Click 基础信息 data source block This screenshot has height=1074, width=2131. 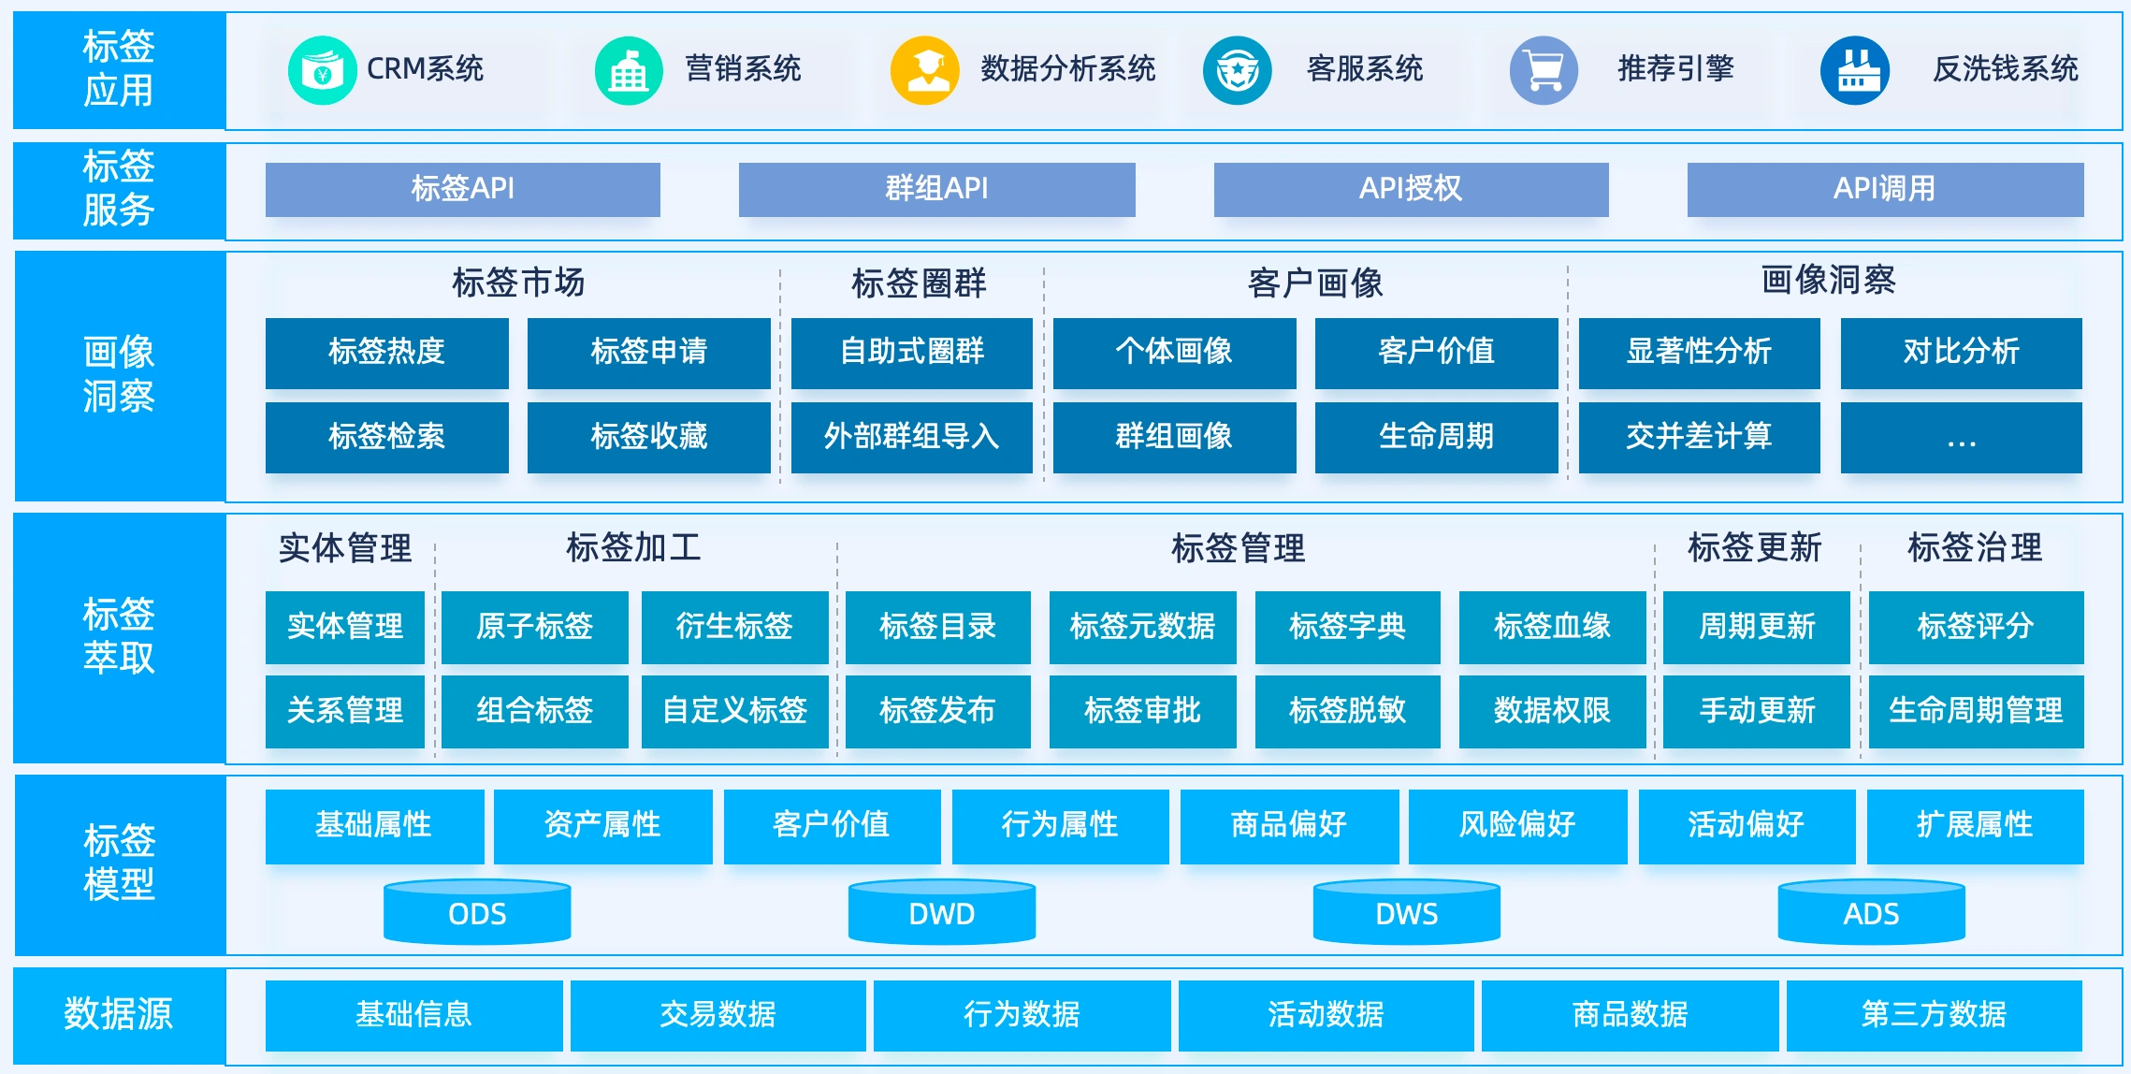(x=414, y=1015)
